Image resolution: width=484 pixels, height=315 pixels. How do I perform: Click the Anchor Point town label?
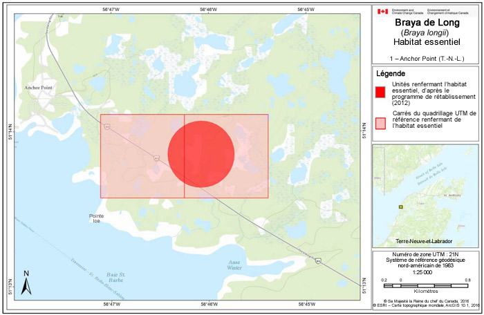point(38,88)
